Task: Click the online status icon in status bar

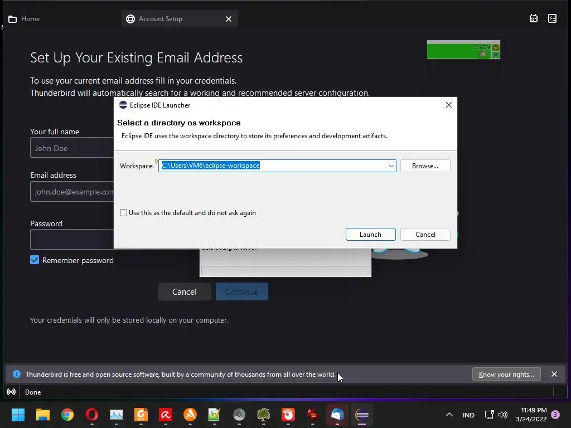Action: pos(11,392)
